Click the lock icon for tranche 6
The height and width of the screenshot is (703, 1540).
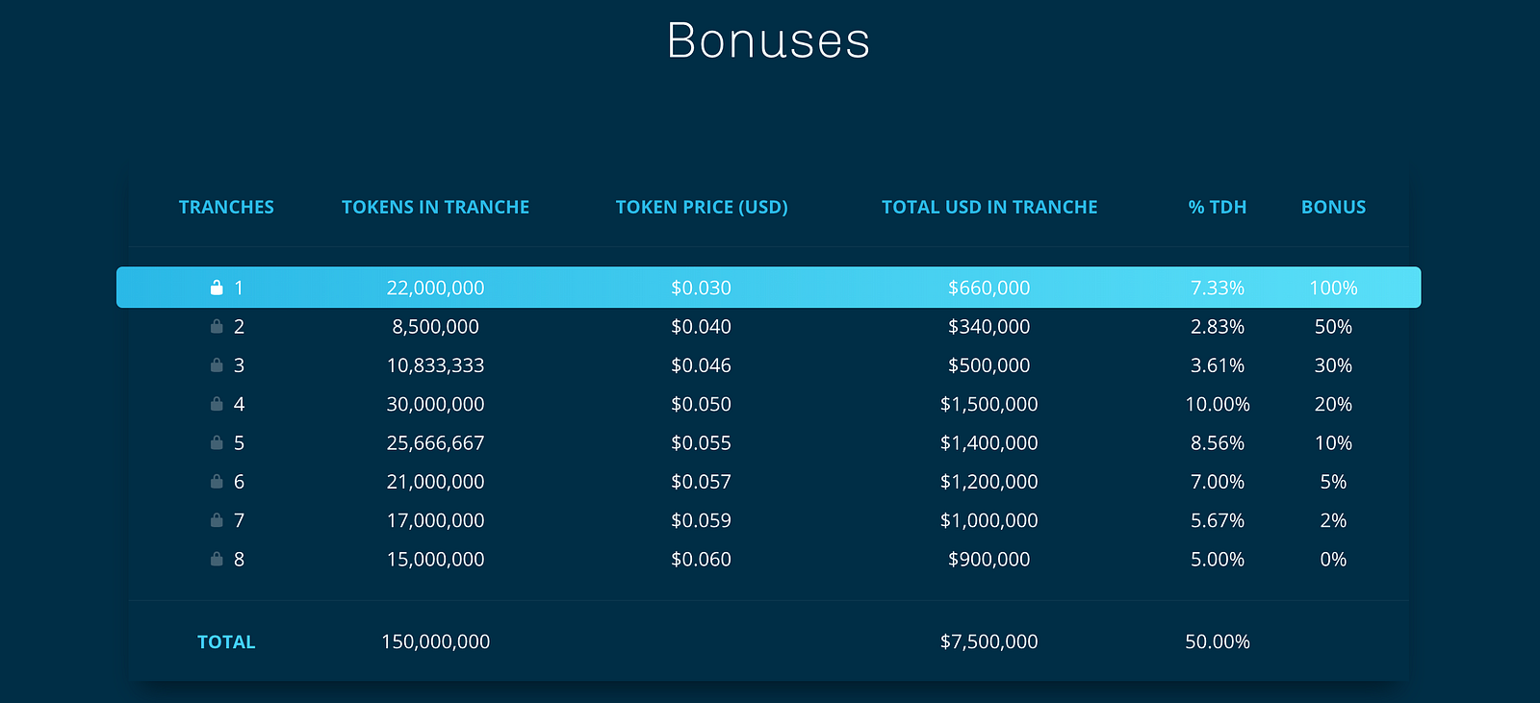pos(217,481)
